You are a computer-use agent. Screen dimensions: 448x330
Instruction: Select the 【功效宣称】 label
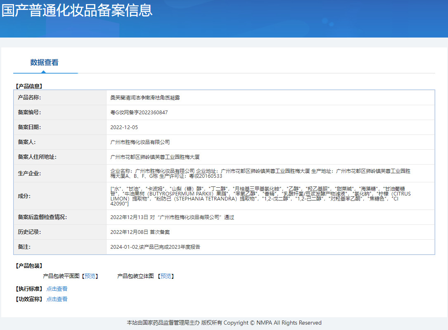[x=29, y=299]
